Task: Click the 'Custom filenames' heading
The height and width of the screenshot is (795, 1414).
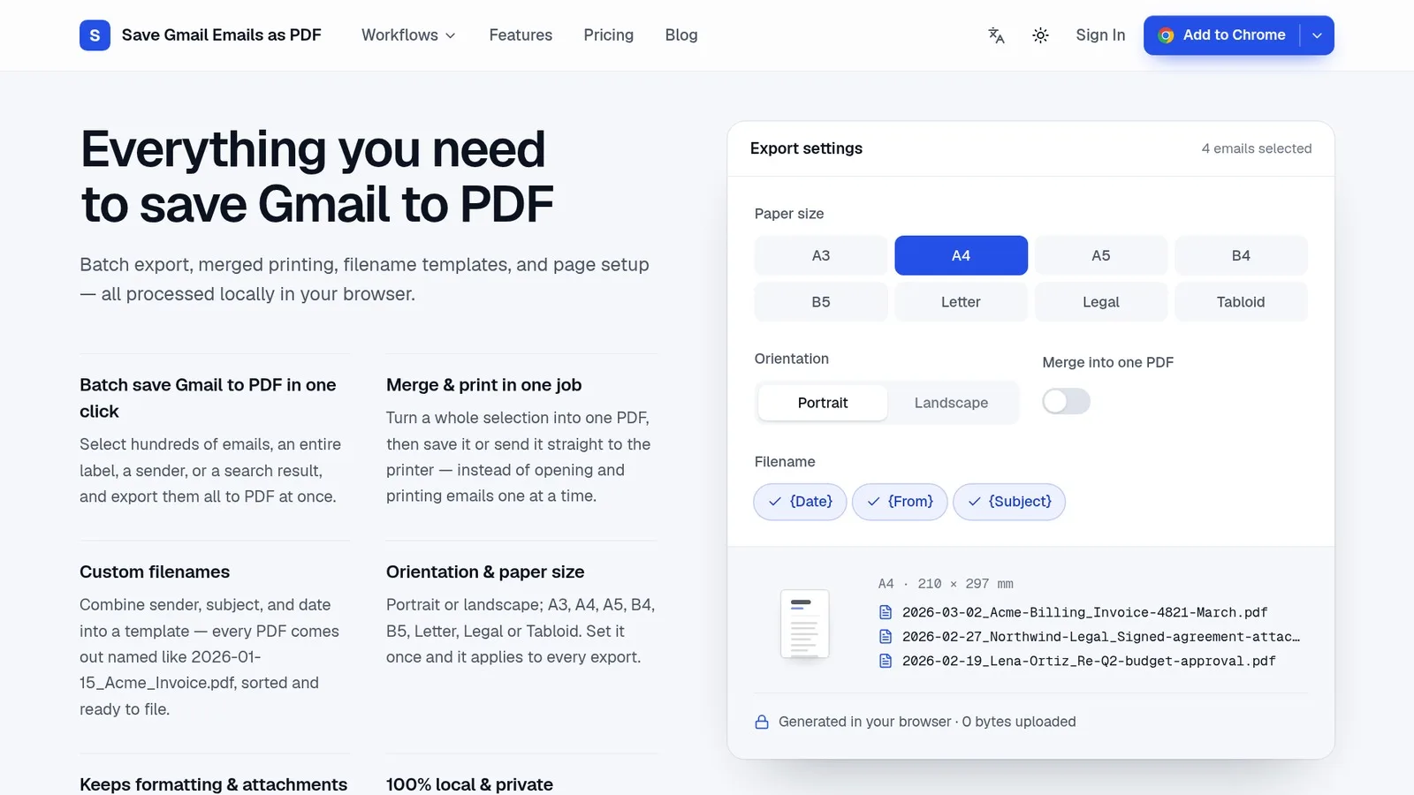Action: pyautogui.click(x=155, y=572)
